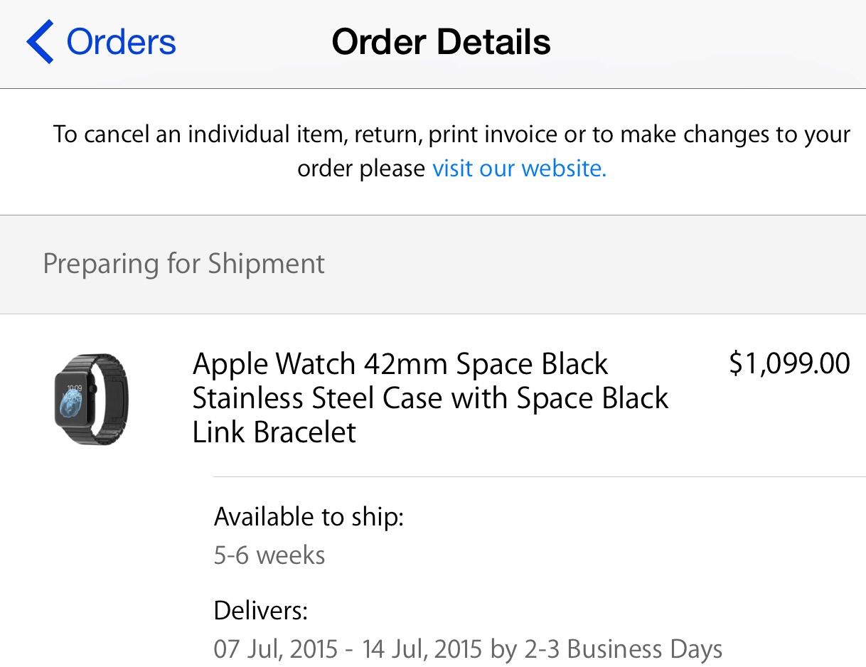Click the 'Apple Watch 42mm Space Black' line
This screenshot has height=667, width=866.
[400, 364]
